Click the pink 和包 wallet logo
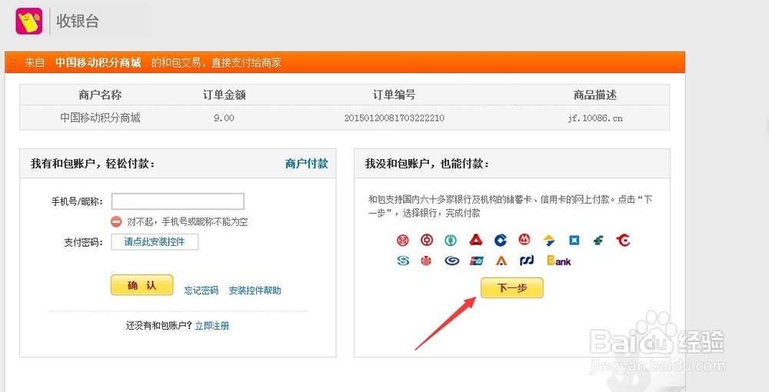The height and width of the screenshot is (392, 769). pos(29,21)
